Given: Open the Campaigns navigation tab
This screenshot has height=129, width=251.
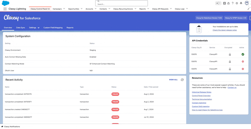Looking at the screenshot, I should (x=57, y=9).
